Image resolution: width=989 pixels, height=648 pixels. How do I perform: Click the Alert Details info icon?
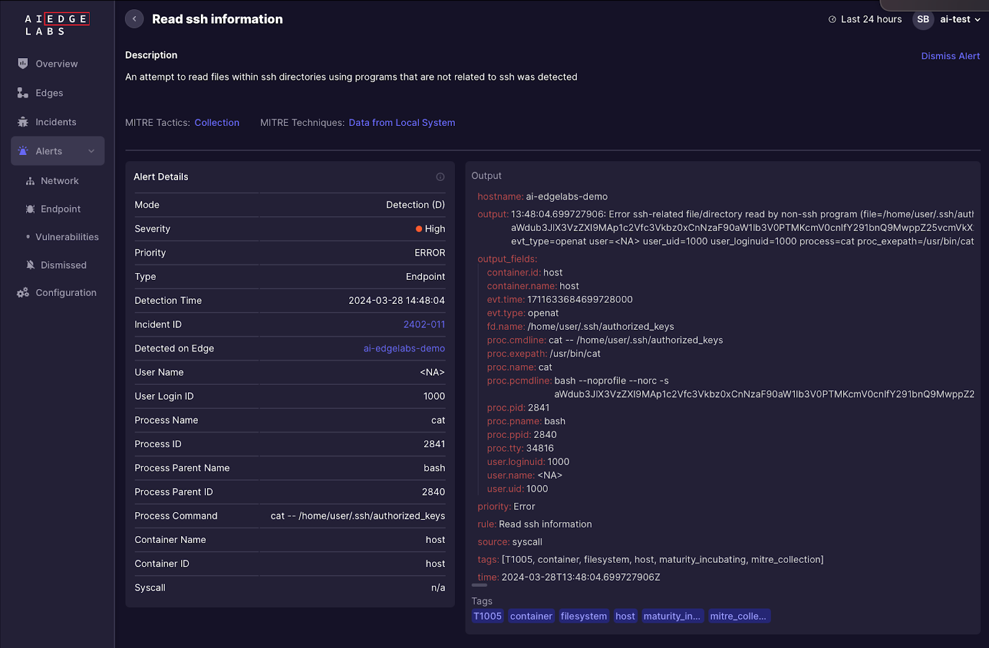pos(440,177)
